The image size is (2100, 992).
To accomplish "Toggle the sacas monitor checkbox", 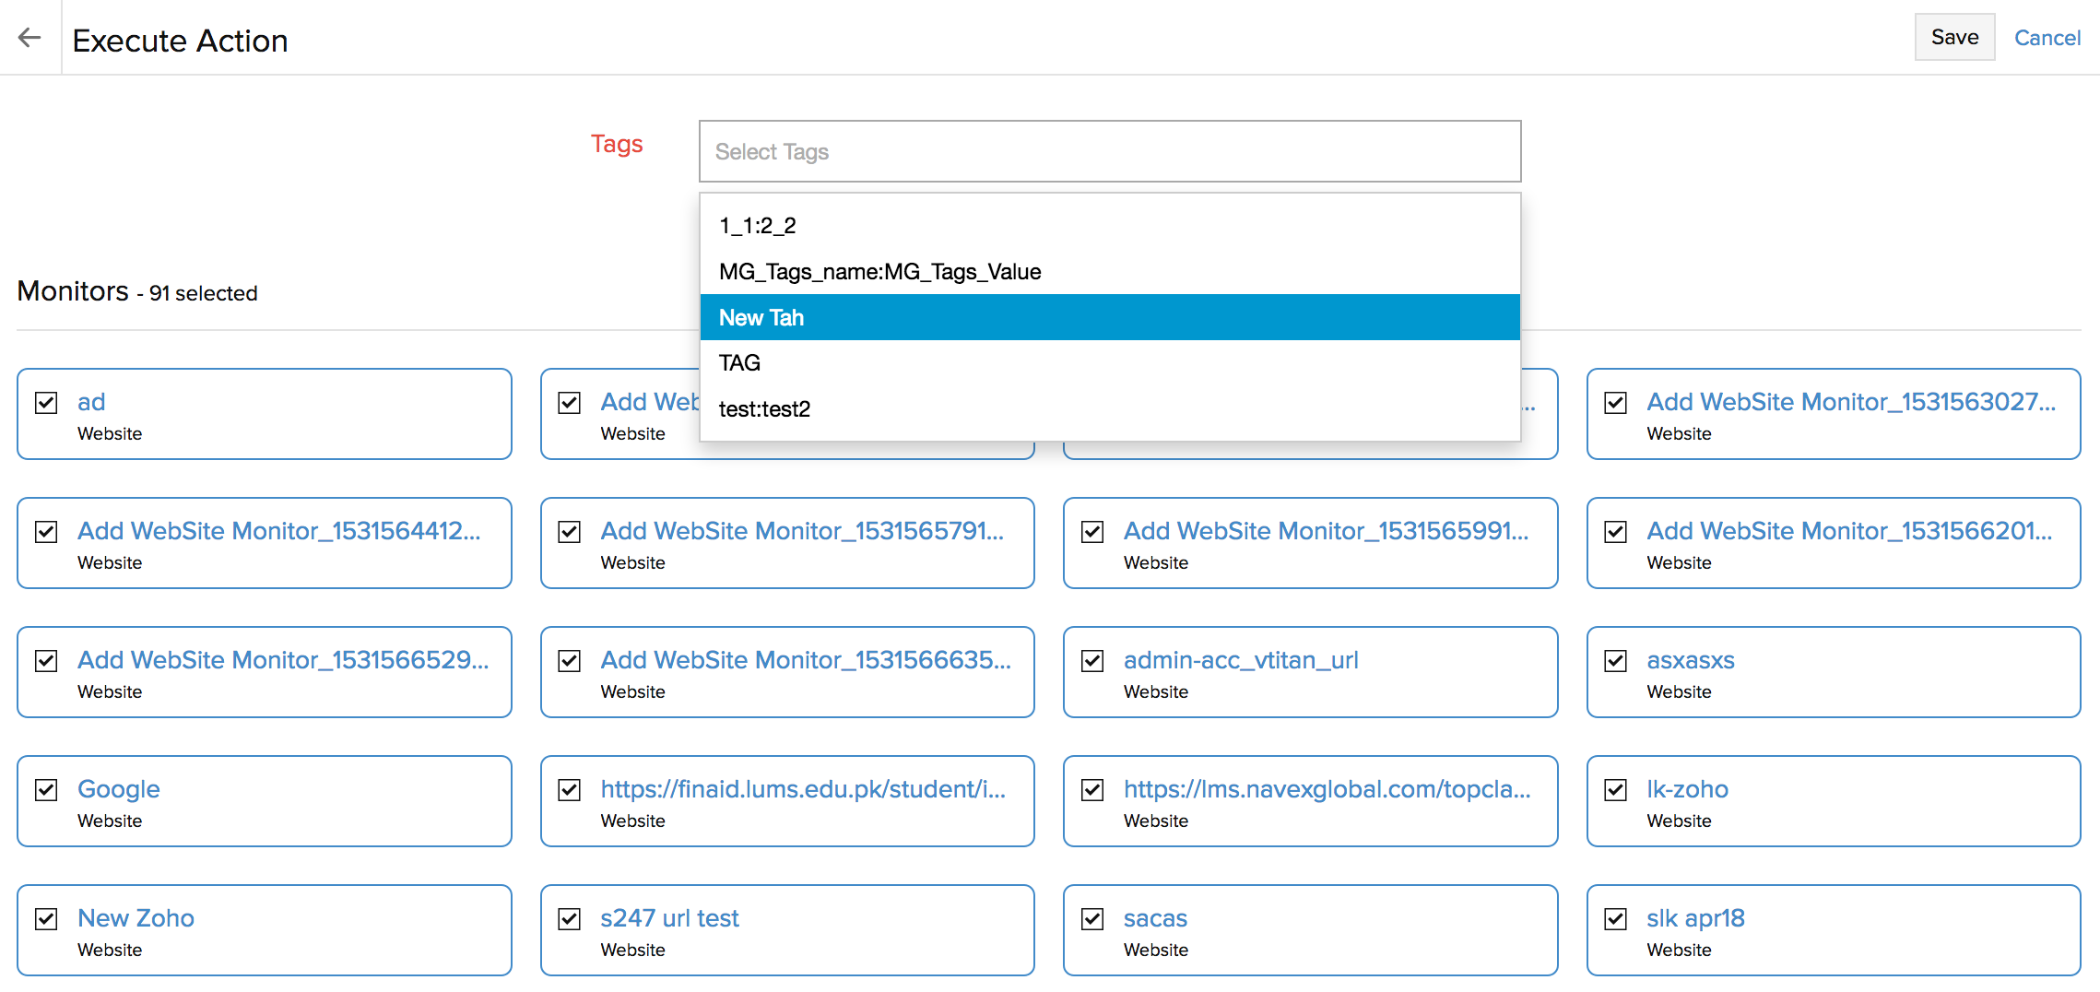I will (x=1092, y=919).
